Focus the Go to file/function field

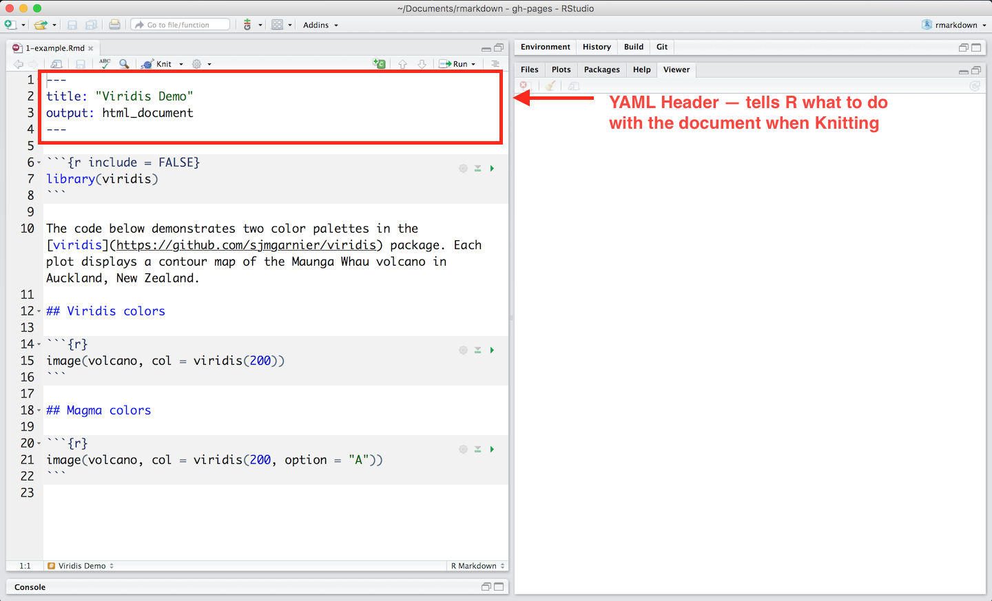pyautogui.click(x=180, y=25)
